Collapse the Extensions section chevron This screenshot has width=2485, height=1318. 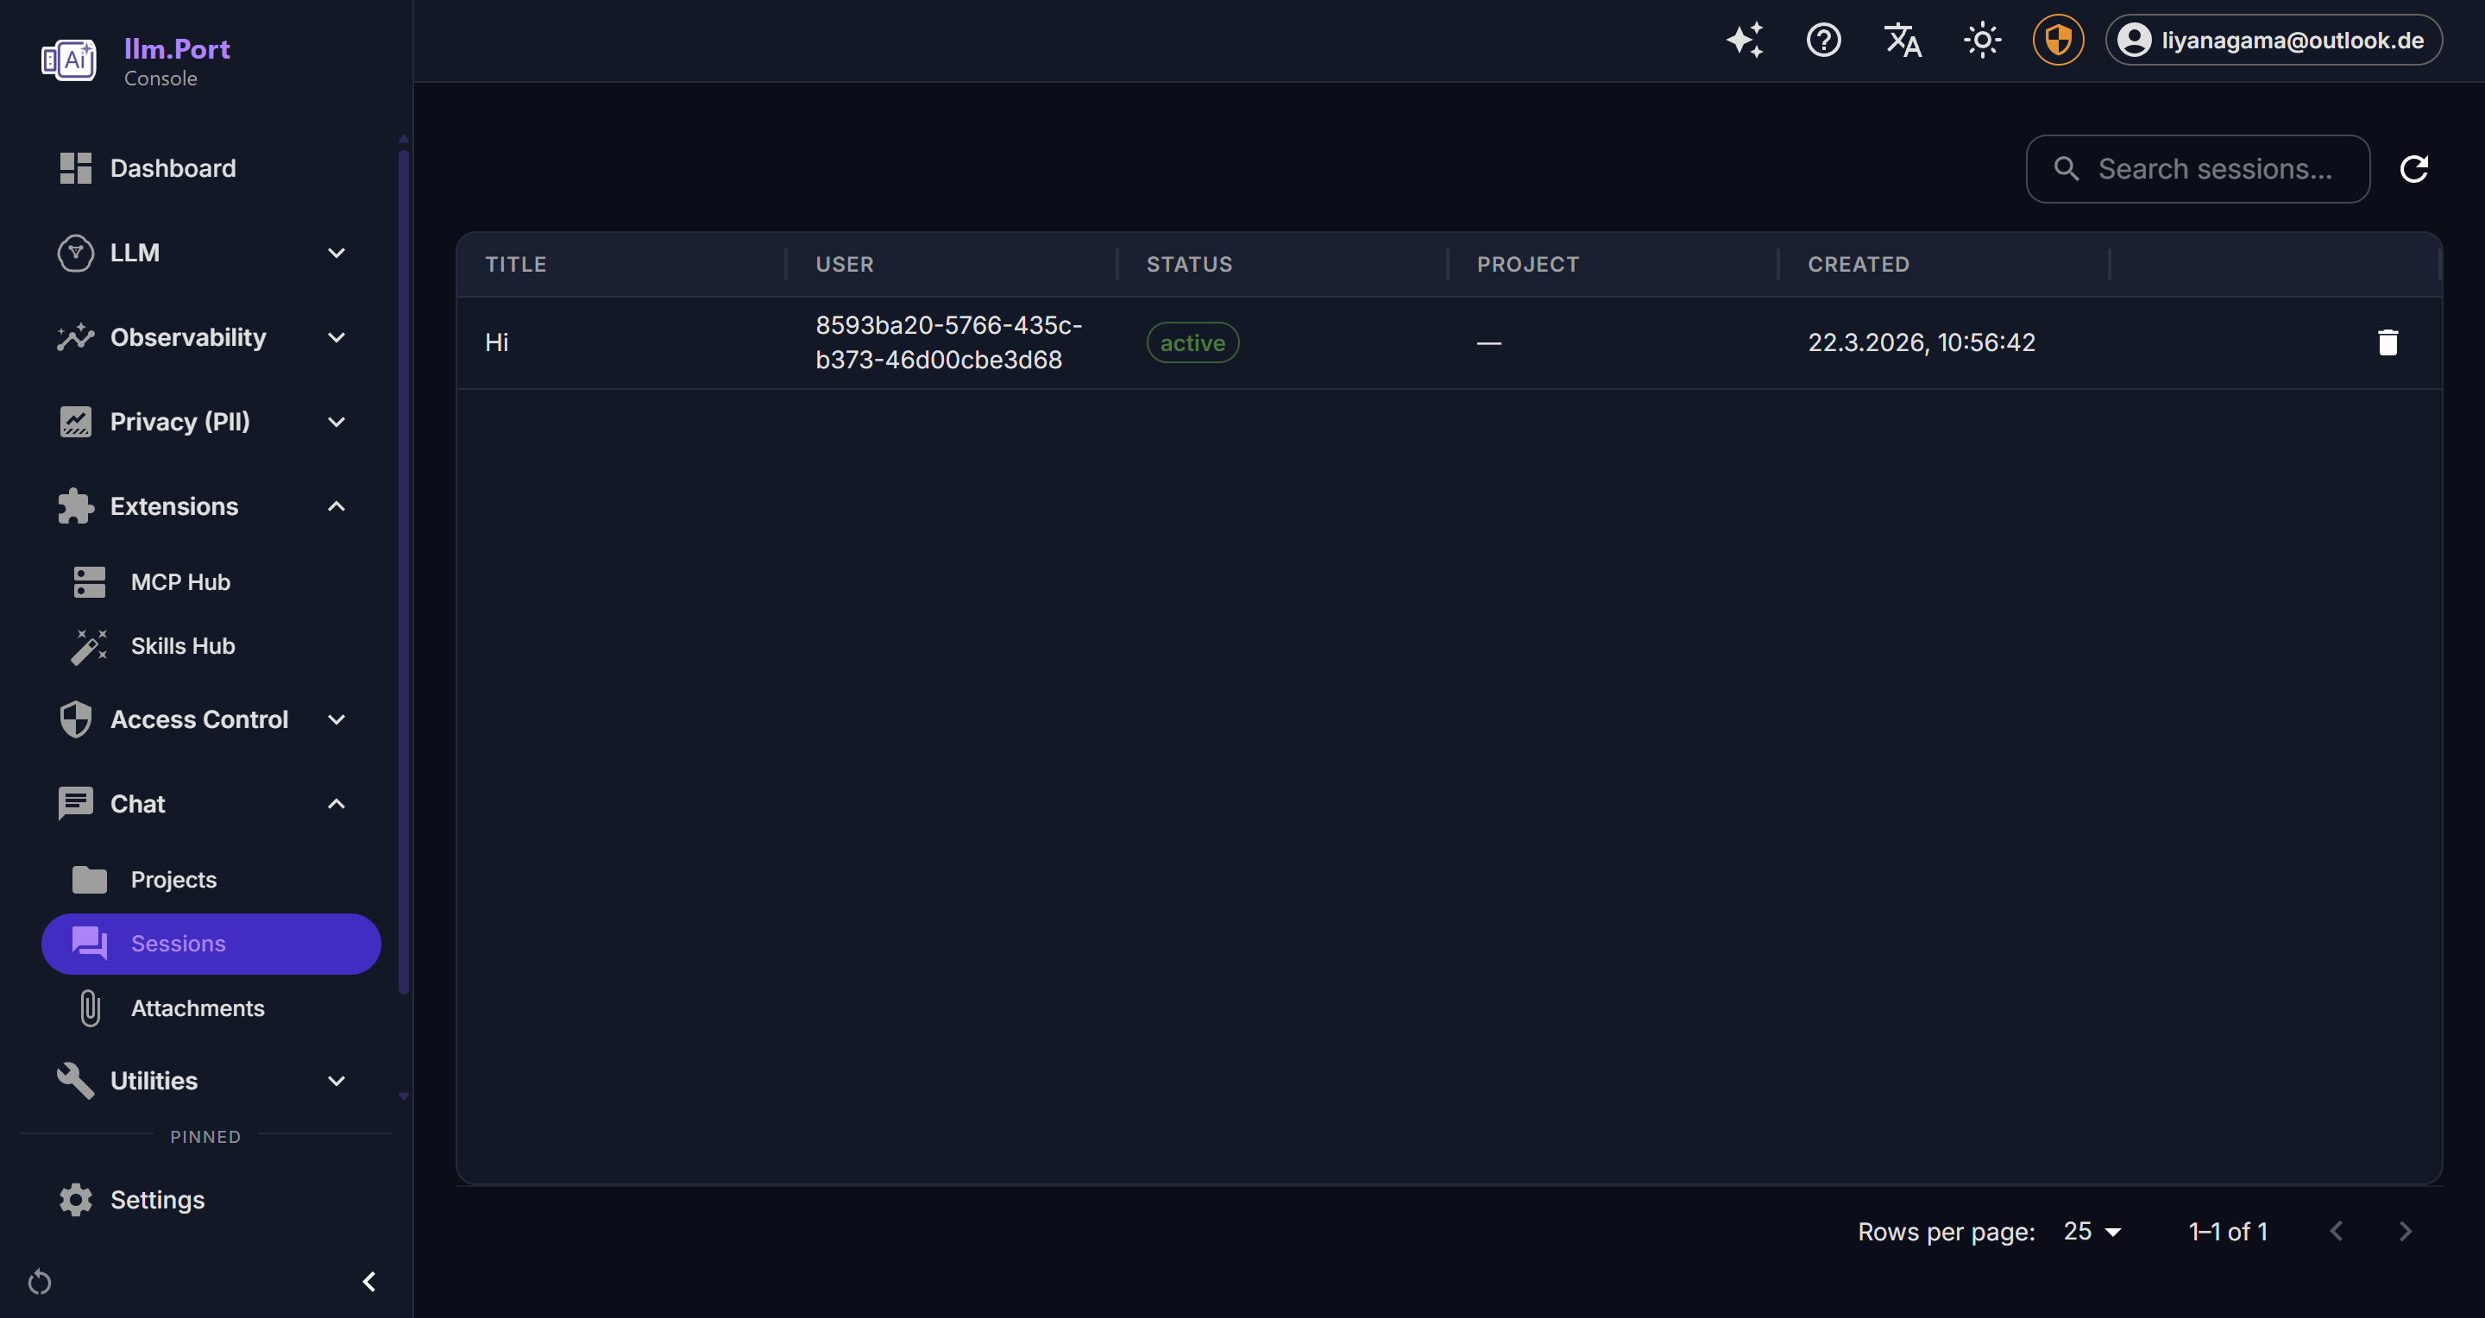pos(337,506)
